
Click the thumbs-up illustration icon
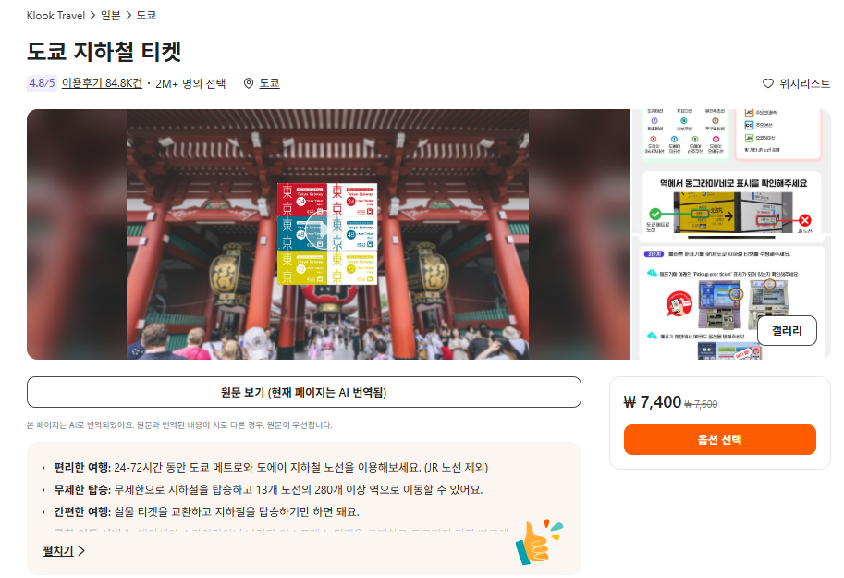(538, 542)
